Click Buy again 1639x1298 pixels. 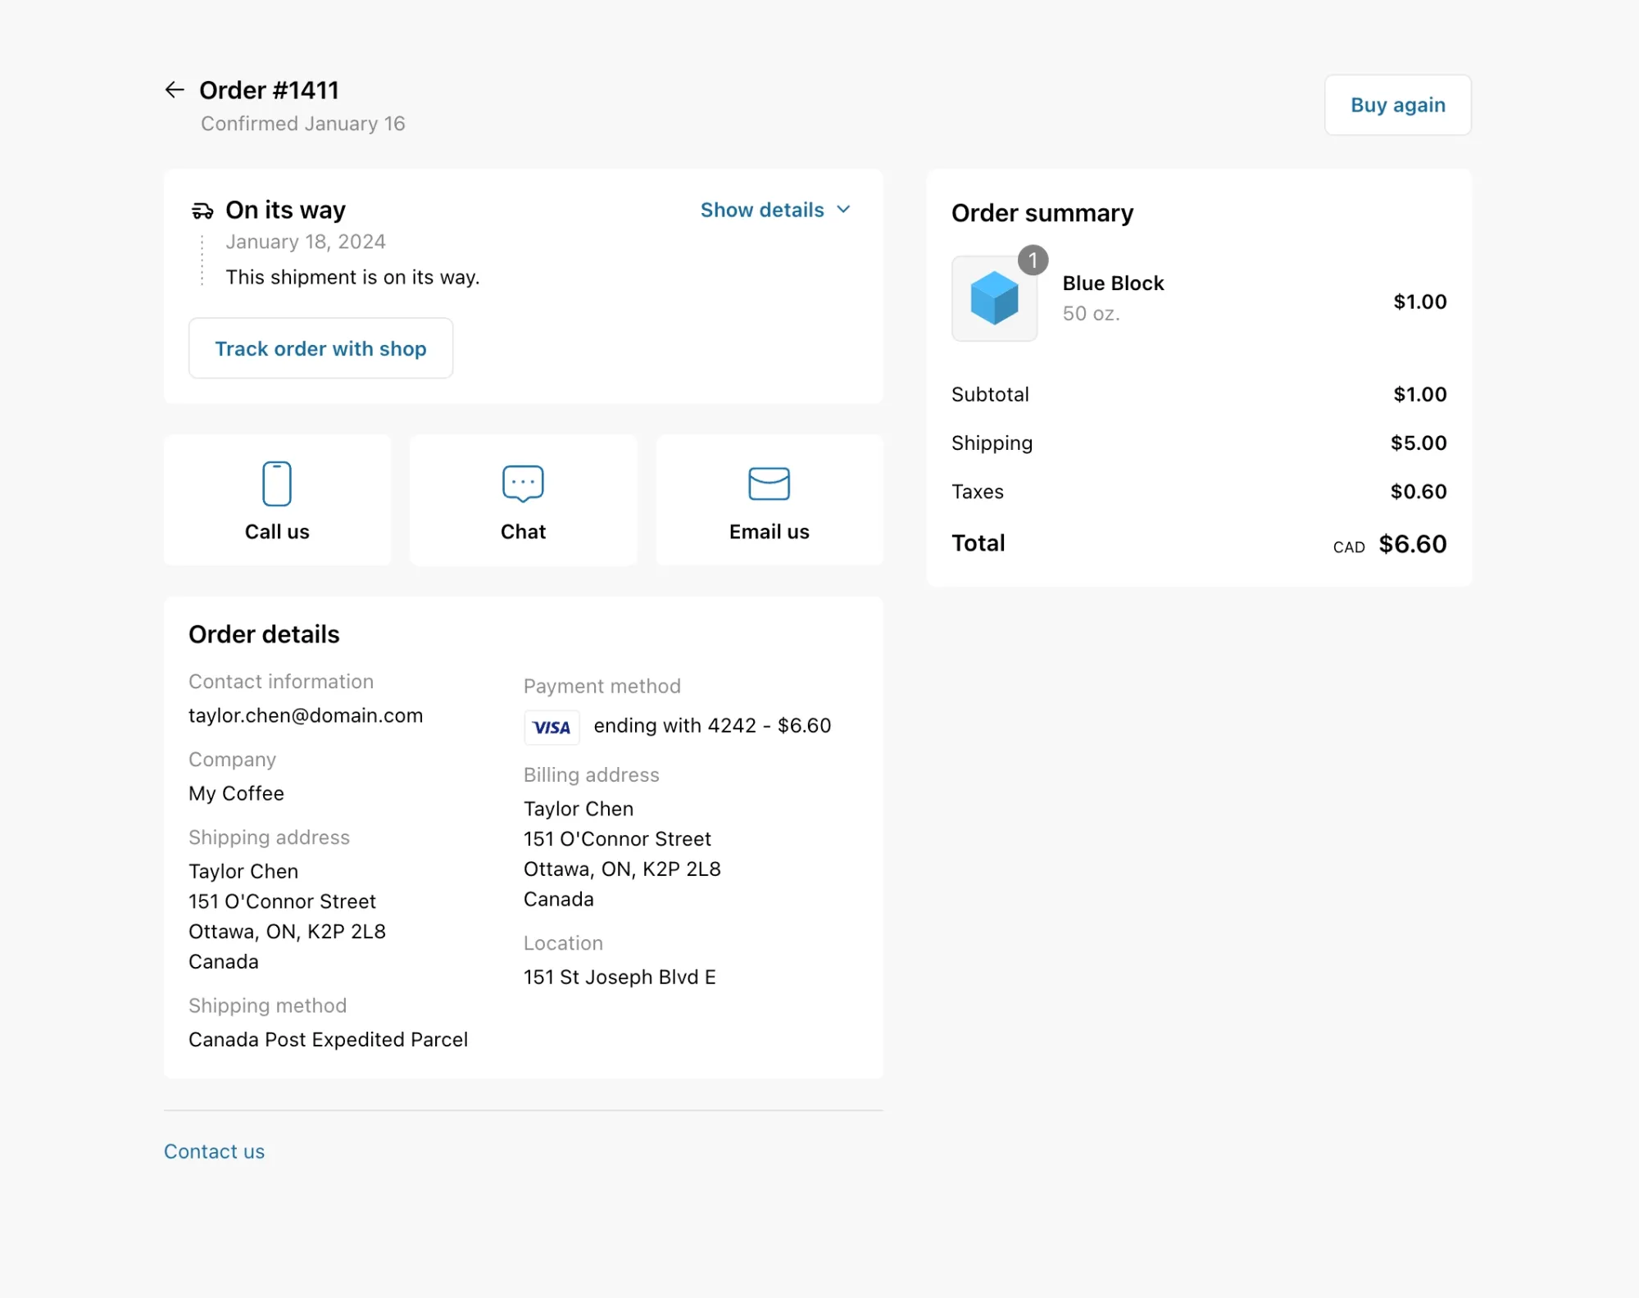tap(1397, 105)
